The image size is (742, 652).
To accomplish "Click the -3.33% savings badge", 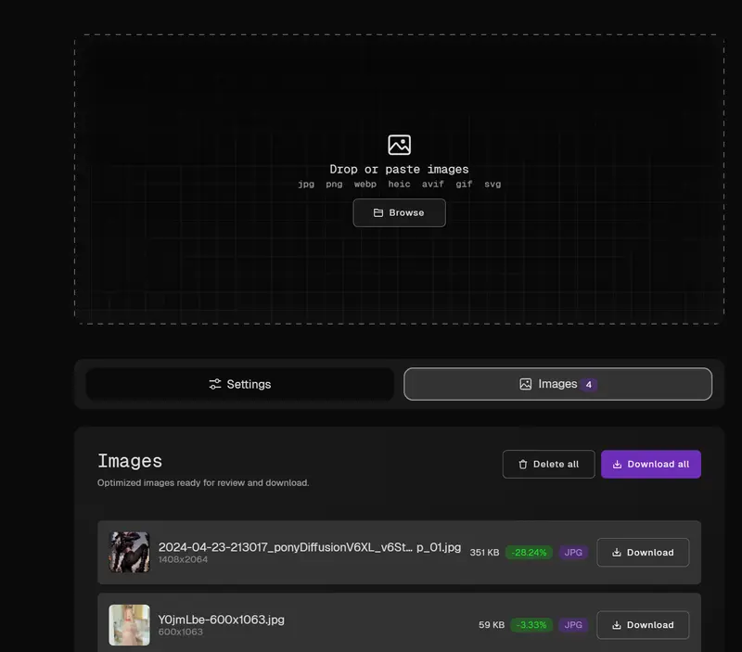I will [531, 625].
